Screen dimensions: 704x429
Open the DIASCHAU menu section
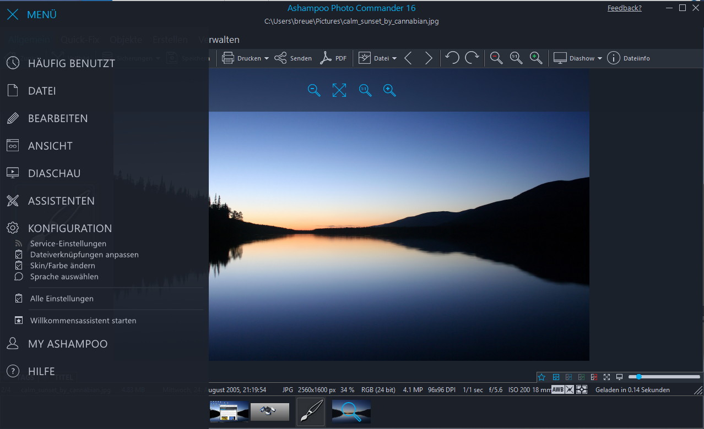55,173
